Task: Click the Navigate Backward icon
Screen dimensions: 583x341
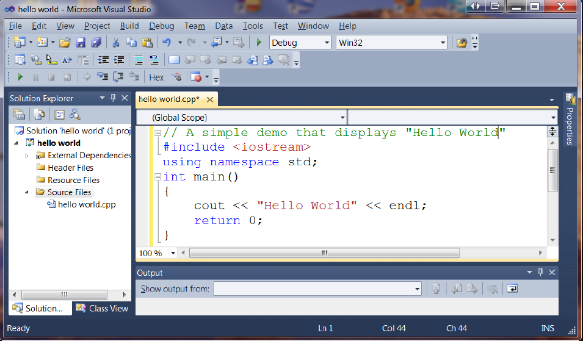Action: 216,42
